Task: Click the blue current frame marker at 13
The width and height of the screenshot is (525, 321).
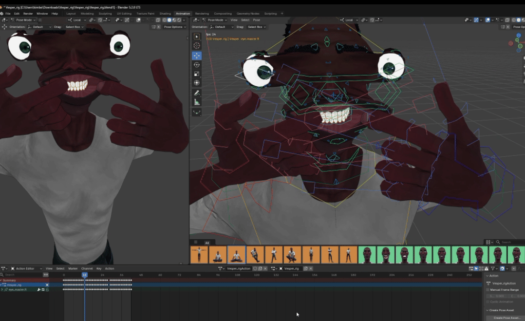Action: (85, 275)
